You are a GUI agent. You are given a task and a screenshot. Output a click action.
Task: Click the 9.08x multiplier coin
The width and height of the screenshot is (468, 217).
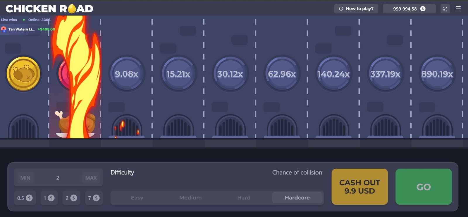click(x=127, y=74)
